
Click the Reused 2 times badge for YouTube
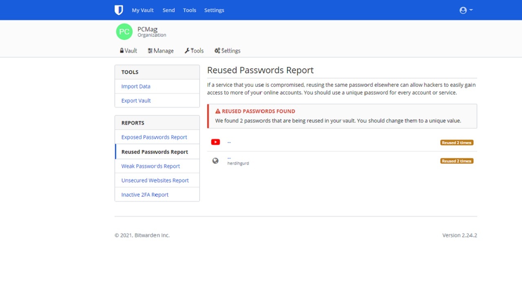456,142
